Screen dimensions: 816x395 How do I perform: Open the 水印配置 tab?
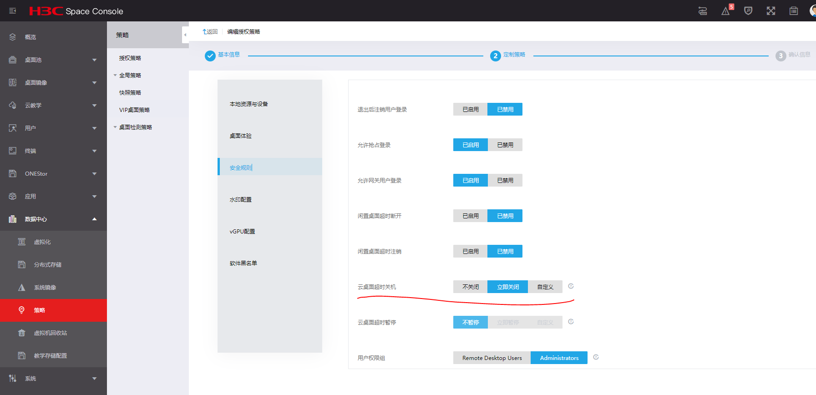point(270,199)
